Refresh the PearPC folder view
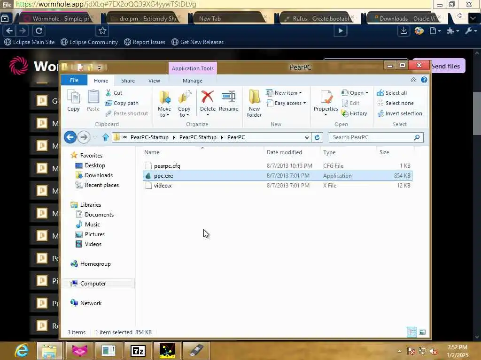The height and width of the screenshot is (360, 481). (317, 137)
